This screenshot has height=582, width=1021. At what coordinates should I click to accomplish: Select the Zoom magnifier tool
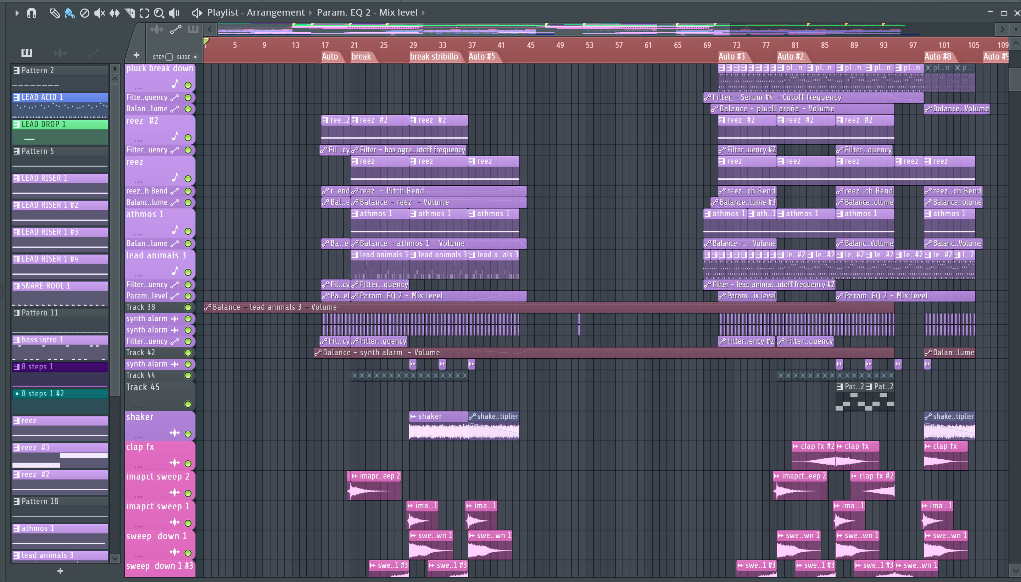(x=159, y=13)
